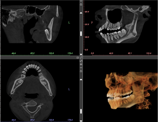Enable the crosshair icon atop the coronal strip
Screen dimensions: 158x122
coord(81,1)
